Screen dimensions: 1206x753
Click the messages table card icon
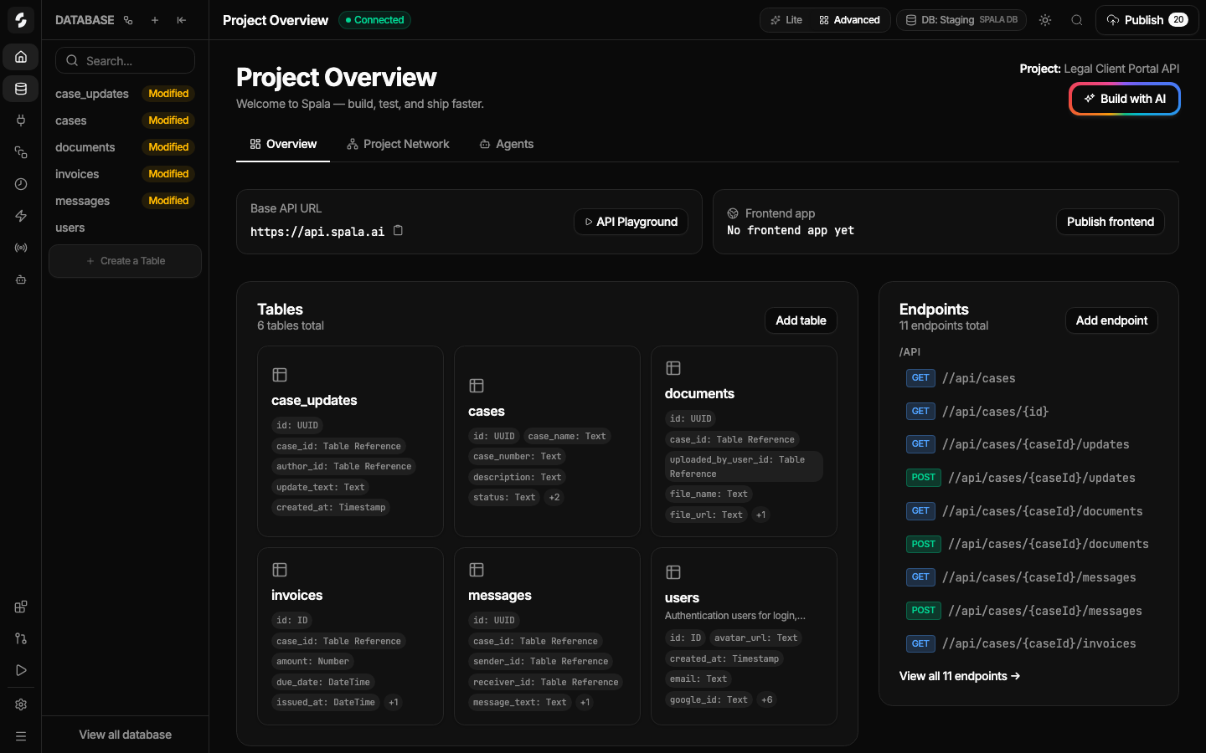pyautogui.click(x=477, y=570)
